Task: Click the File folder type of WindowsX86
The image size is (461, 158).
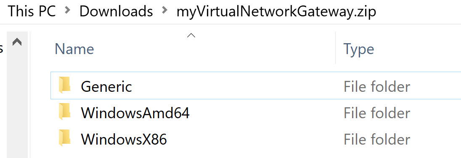Action: (377, 139)
